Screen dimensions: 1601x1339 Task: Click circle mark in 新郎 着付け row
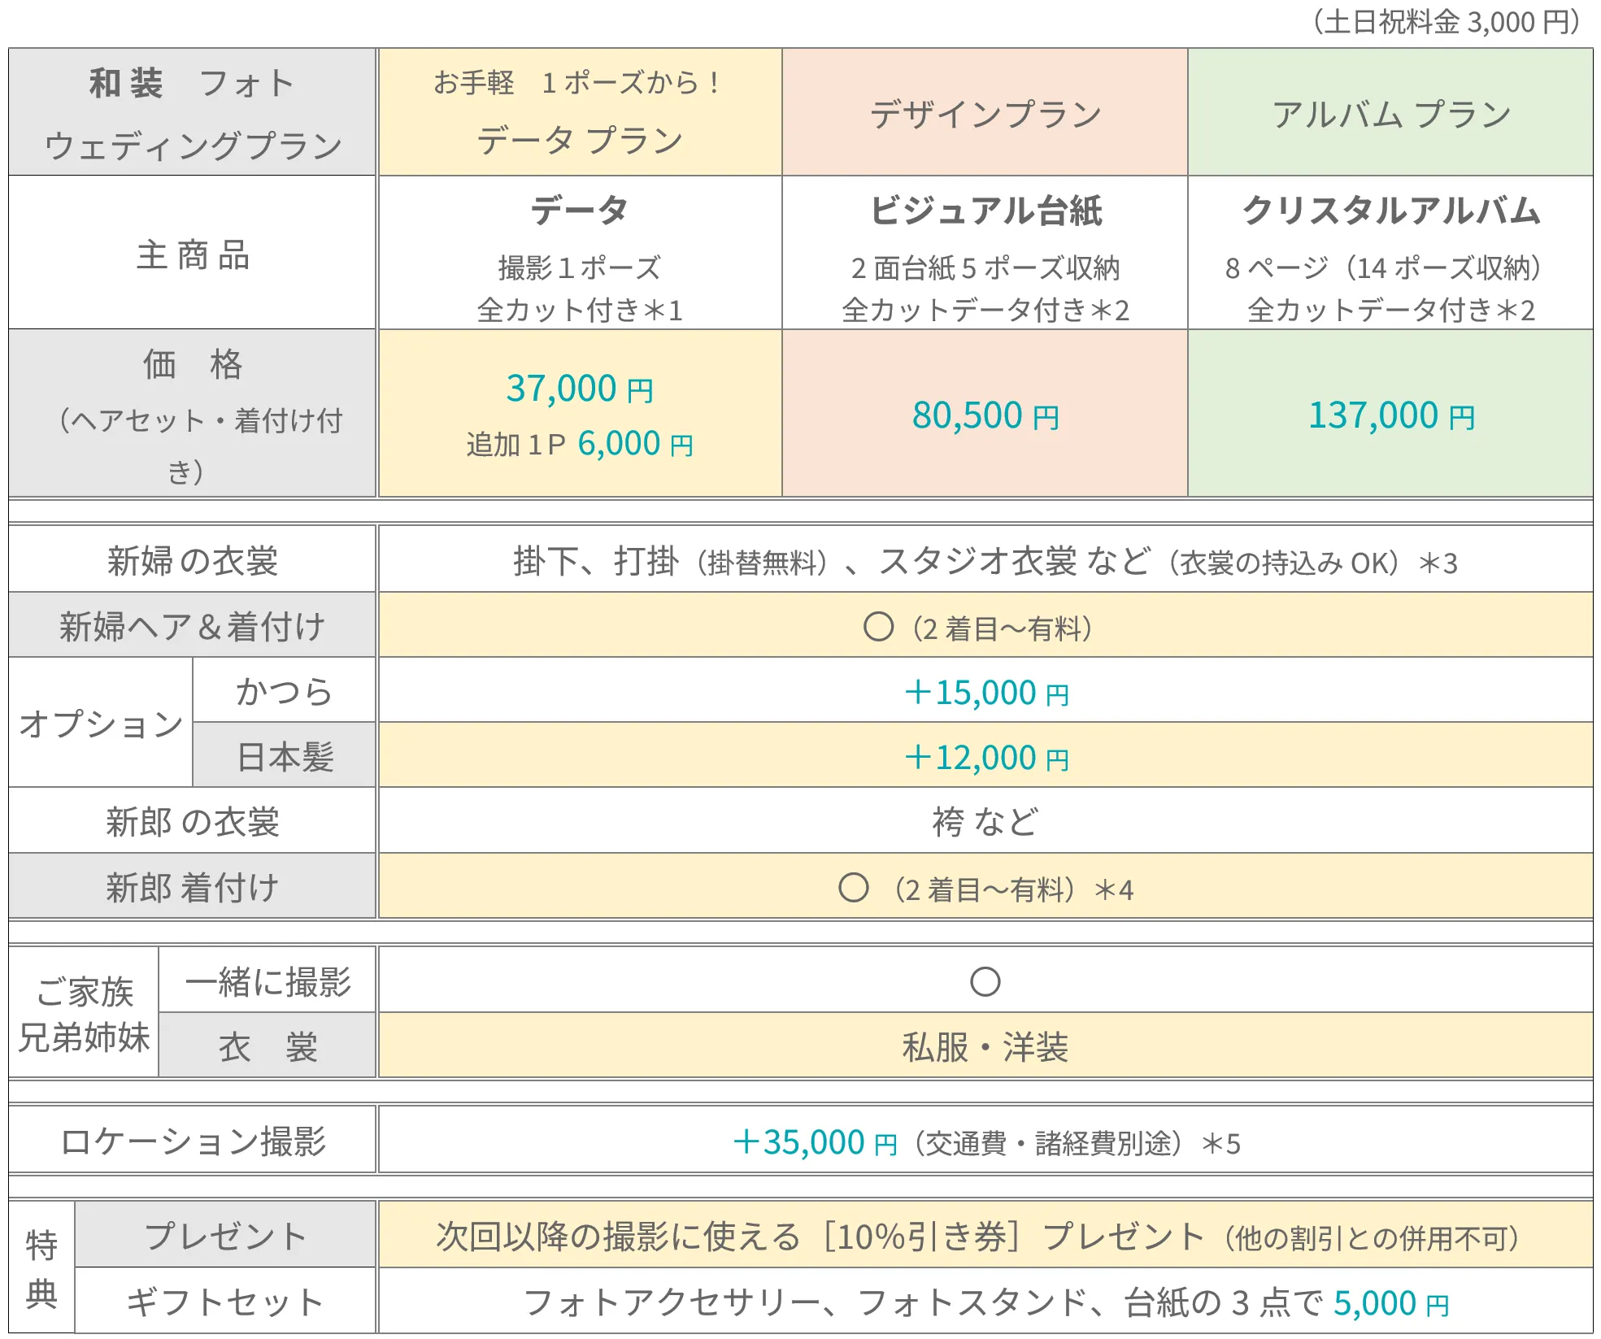click(853, 888)
